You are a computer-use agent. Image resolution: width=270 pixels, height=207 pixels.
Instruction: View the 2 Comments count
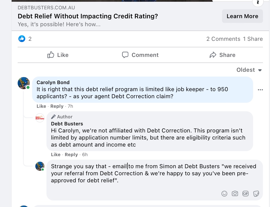pyautogui.click(x=223, y=39)
